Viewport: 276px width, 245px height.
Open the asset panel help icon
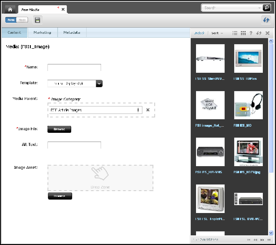(x=251, y=33)
